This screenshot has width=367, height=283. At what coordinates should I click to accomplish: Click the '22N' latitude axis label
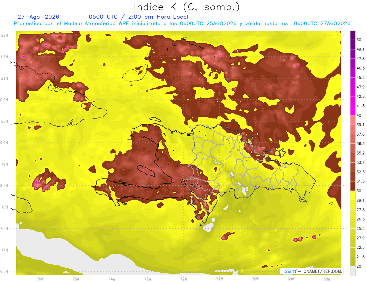click(x=5, y=35)
